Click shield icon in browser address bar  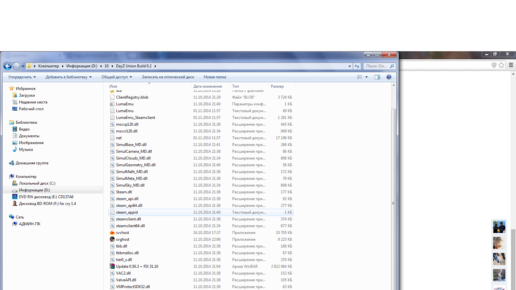point(494,65)
